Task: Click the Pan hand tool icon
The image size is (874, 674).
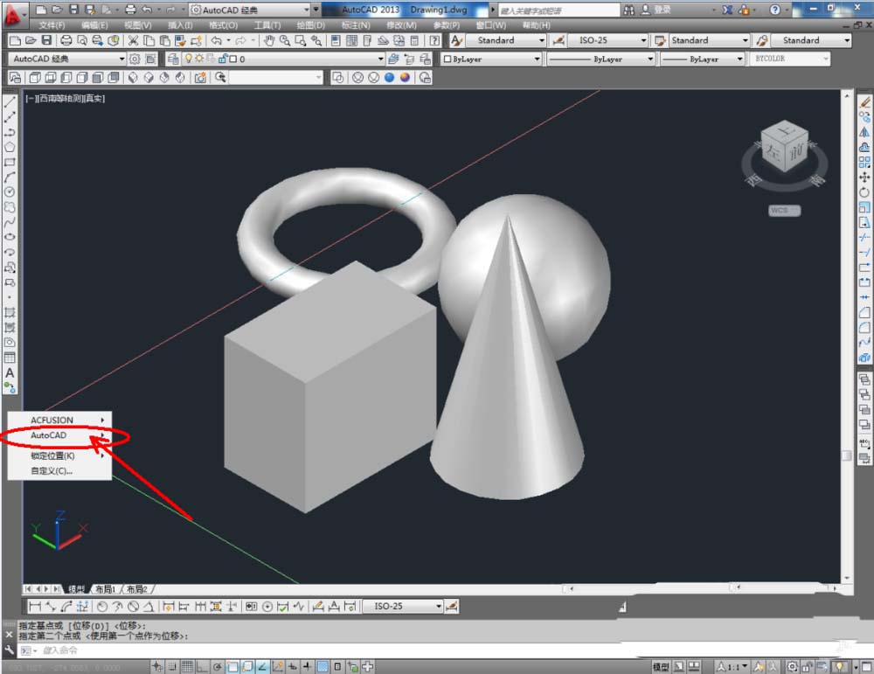Action: pyautogui.click(x=269, y=41)
